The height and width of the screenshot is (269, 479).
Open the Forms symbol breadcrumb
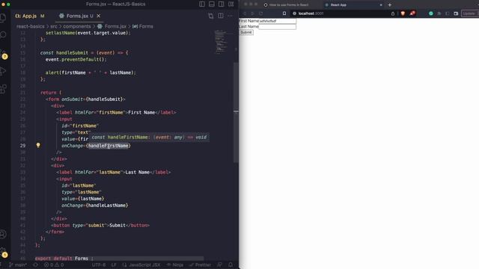tap(143, 27)
